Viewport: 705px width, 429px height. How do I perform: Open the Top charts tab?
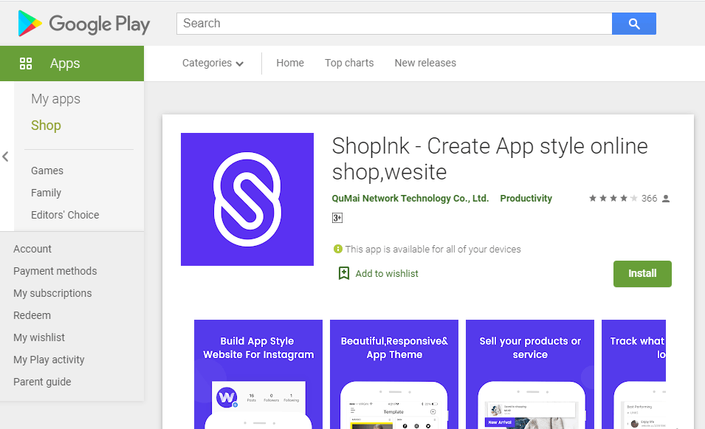(349, 63)
